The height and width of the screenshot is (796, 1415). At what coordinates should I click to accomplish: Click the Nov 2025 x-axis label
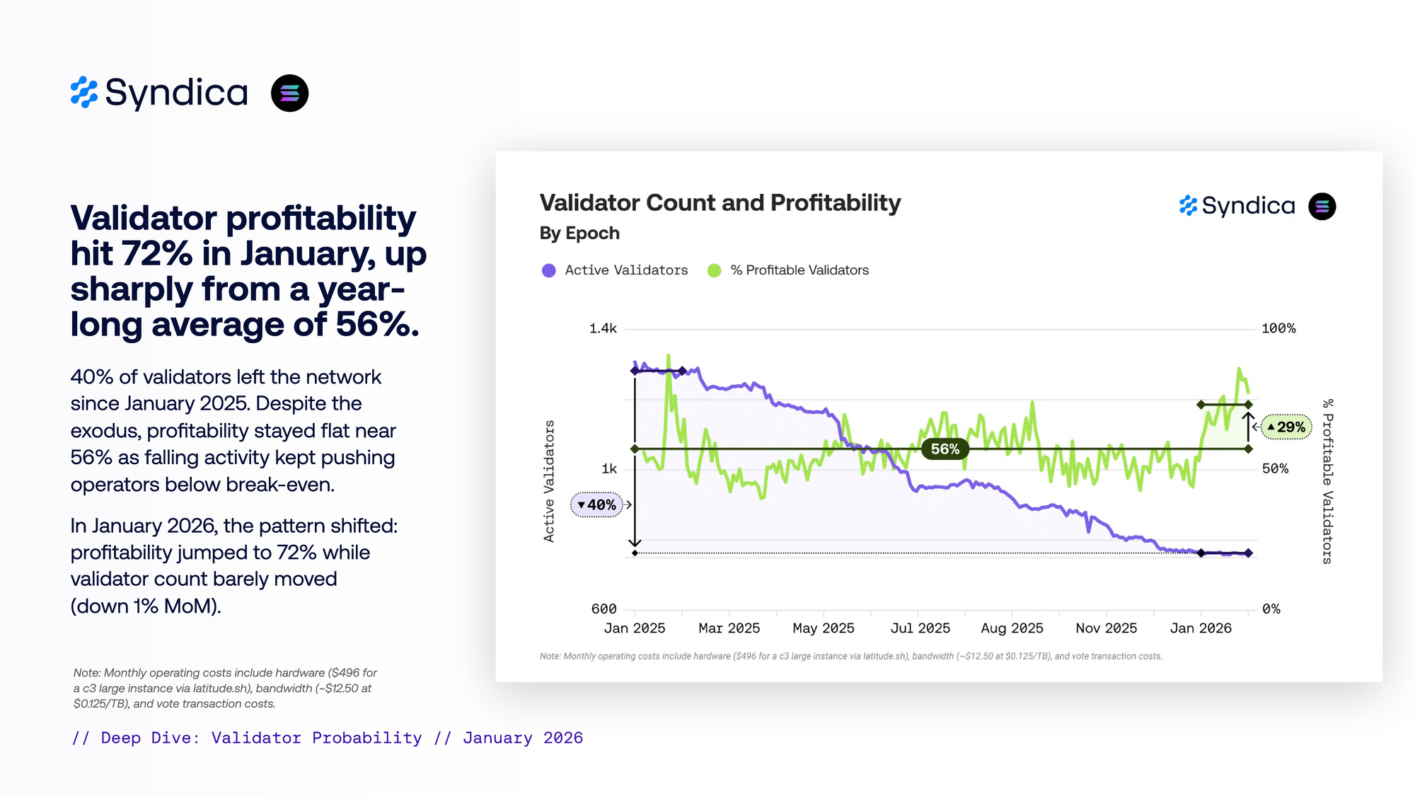(1107, 628)
